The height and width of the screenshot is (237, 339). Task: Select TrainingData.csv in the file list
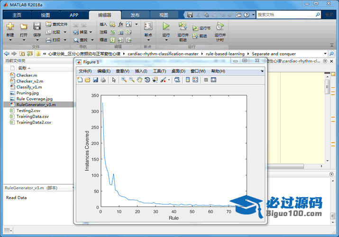pos(33,117)
